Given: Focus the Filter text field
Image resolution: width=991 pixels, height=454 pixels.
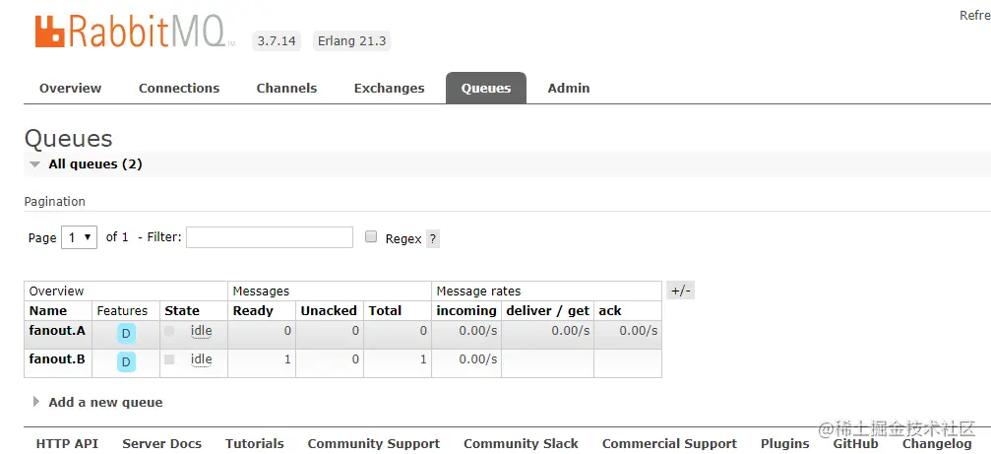Looking at the screenshot, I should click(x=270, y=237).
